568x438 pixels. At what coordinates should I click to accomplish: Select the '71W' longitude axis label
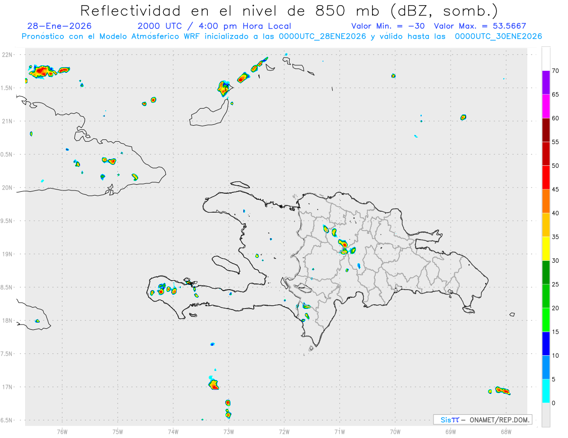(x=339, y=431)
